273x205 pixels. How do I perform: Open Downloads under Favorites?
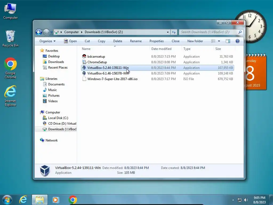(56, 62)
